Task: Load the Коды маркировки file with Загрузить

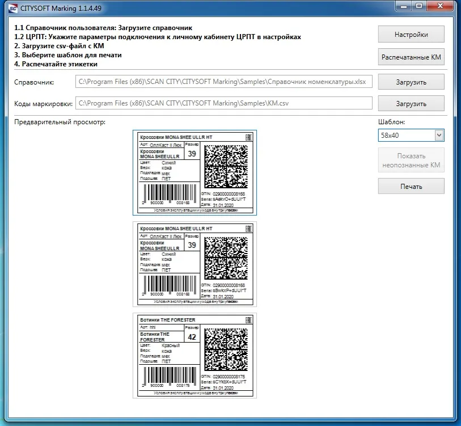Action: click(x=411, y=104)
